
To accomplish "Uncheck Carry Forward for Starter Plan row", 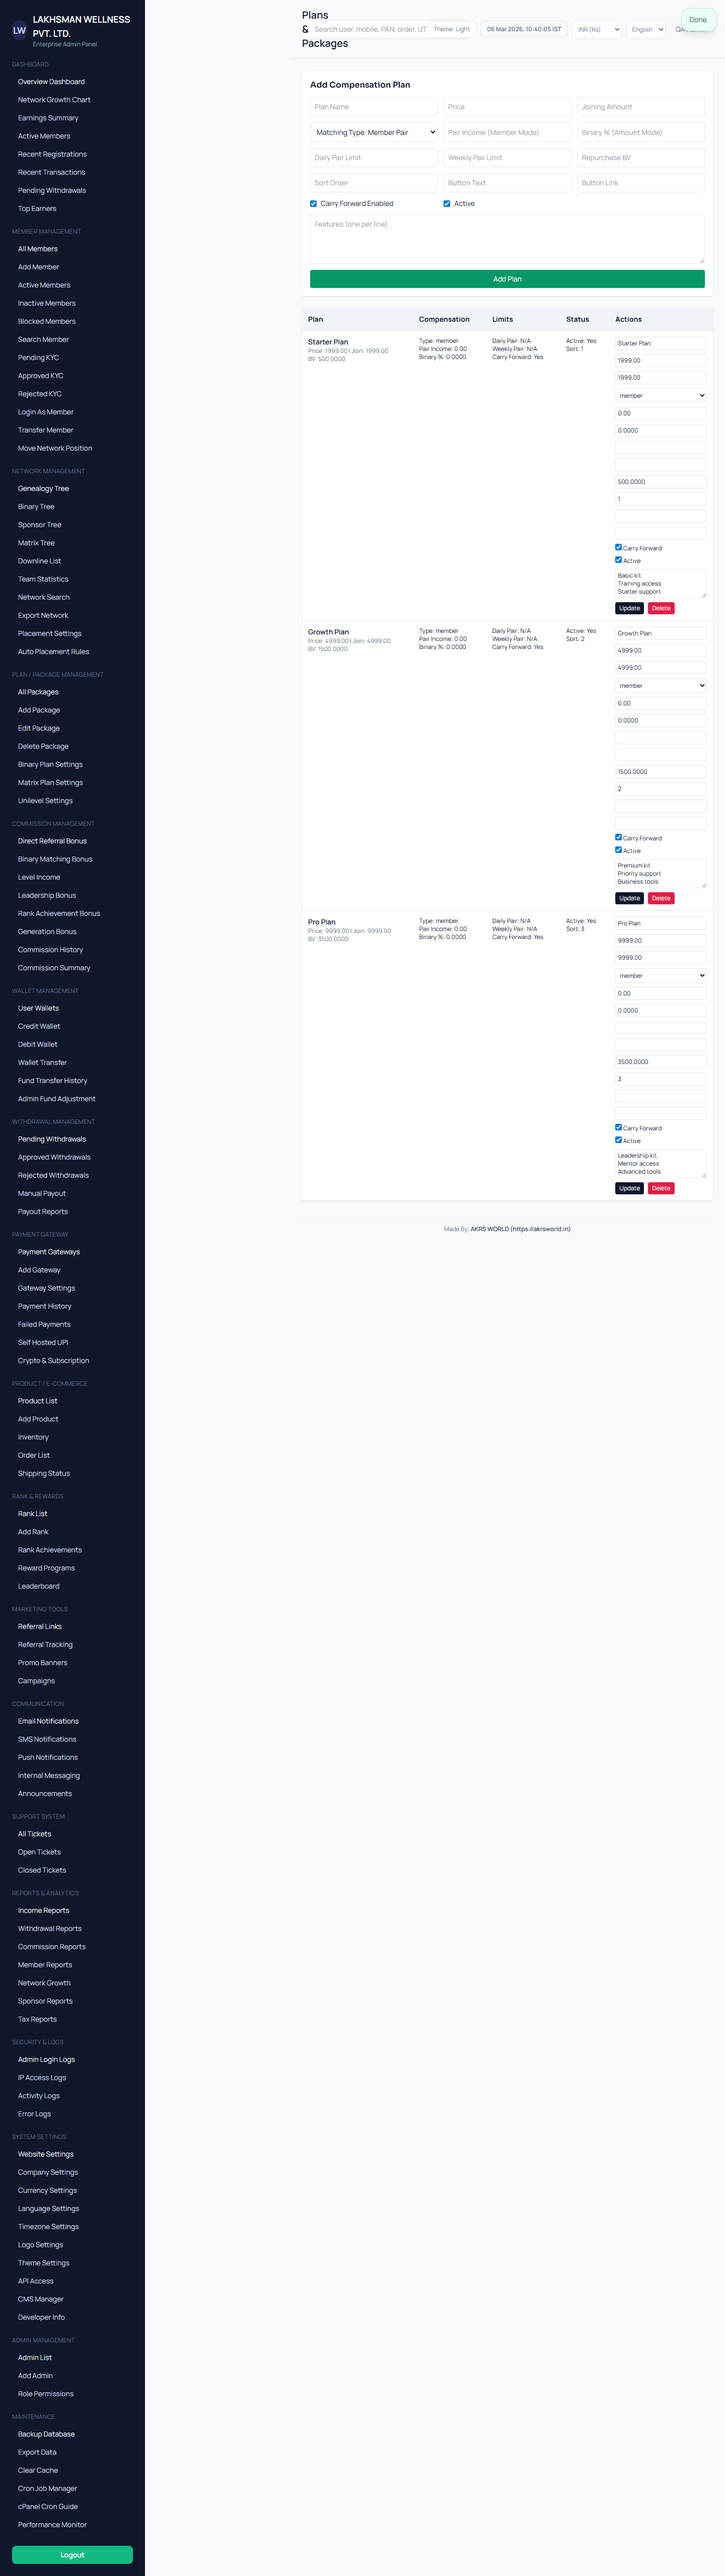I will coord(618,547).
